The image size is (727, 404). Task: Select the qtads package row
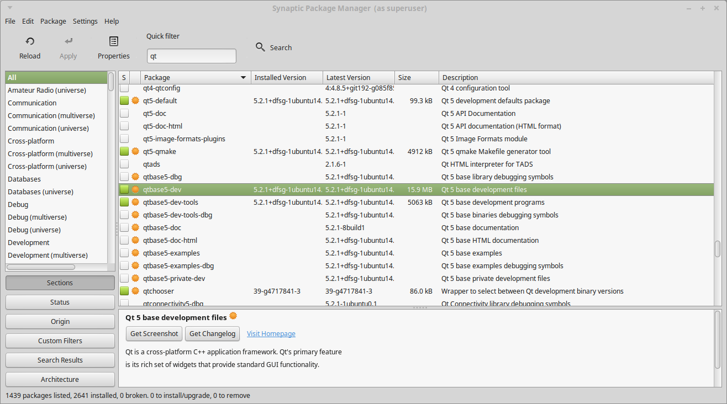point(416,164)
